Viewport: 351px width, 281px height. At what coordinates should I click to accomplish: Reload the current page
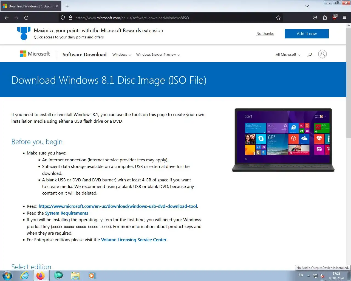click(x=26, y=18)
